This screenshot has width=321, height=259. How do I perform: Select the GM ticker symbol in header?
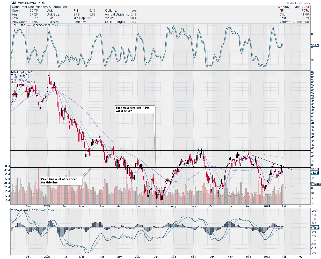[x=13, y=3]
